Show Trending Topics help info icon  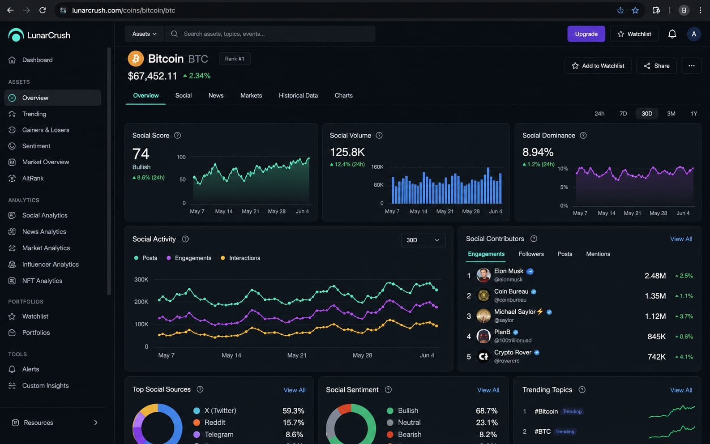(x=582, y=390)
